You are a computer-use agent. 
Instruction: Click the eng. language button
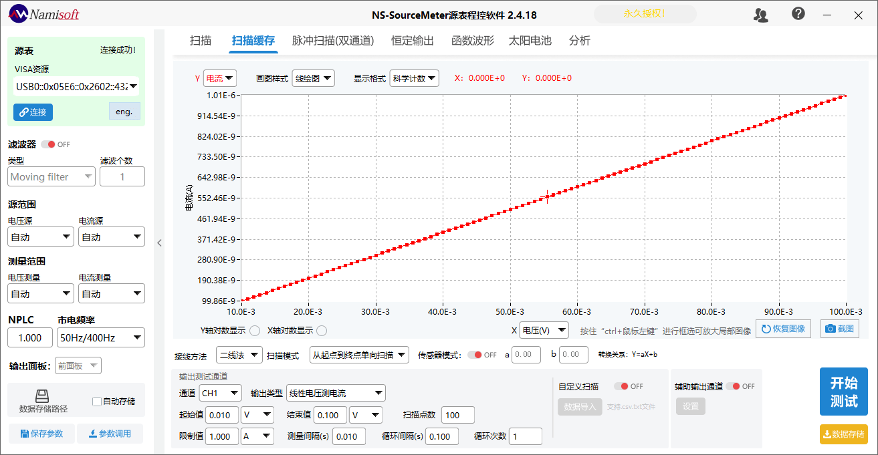pos(124,112)
